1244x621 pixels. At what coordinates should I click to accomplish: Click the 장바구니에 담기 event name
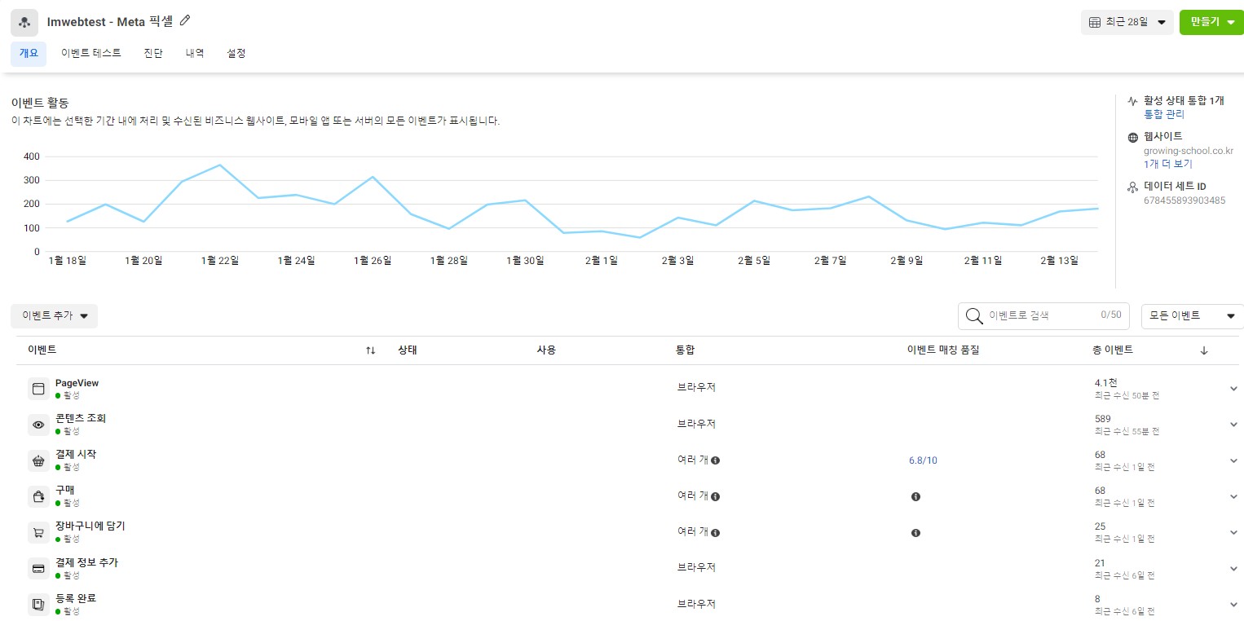click(90, 526)
